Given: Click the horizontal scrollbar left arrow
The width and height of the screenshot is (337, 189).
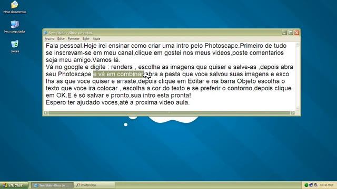Looking at the screenshot, I should point(46,113).
